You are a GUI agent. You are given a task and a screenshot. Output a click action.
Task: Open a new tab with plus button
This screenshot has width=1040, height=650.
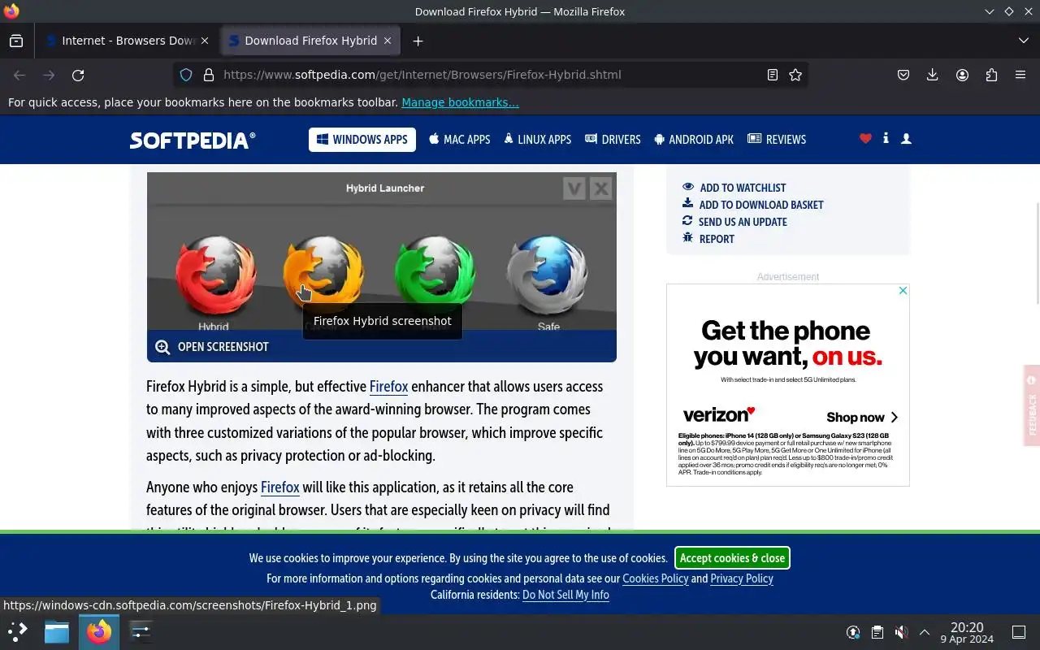point(418,41)
